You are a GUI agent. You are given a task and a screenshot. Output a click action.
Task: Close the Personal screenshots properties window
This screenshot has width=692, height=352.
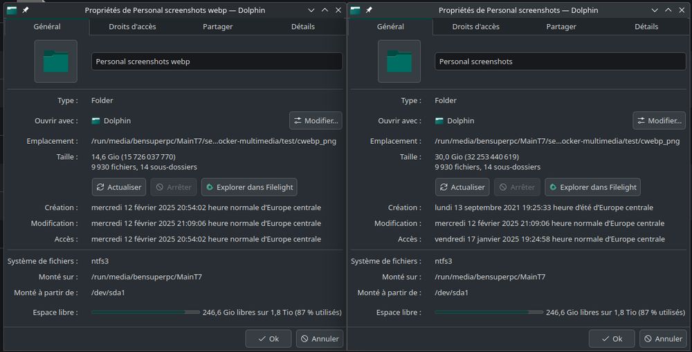[x=682, y=10]
